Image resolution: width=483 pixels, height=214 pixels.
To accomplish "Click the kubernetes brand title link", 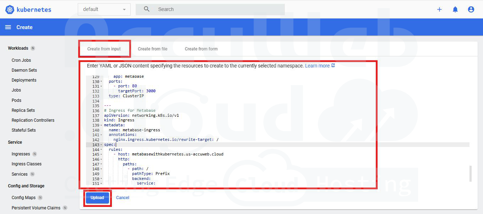I will point(34,10).
